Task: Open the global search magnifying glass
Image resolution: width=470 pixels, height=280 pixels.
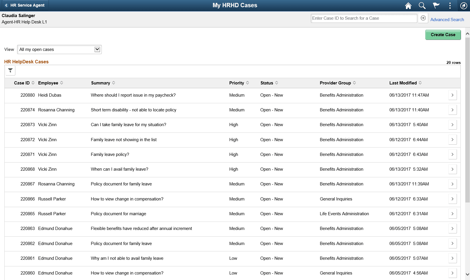Action: [422, 5]
